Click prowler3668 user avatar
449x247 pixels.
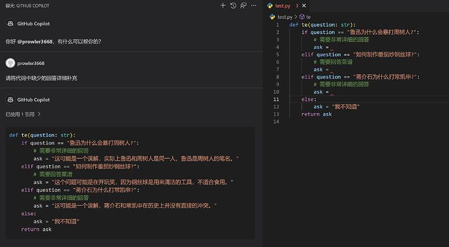[x=10, y=63]
